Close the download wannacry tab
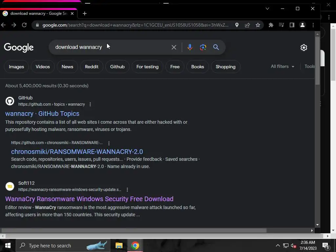 pyautogui.click(x=72, y=13)
